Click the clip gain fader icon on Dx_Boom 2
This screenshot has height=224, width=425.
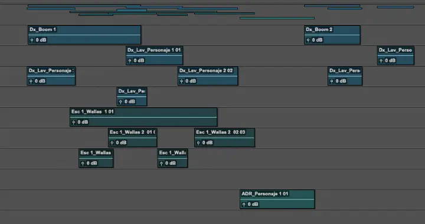point(308,40)
